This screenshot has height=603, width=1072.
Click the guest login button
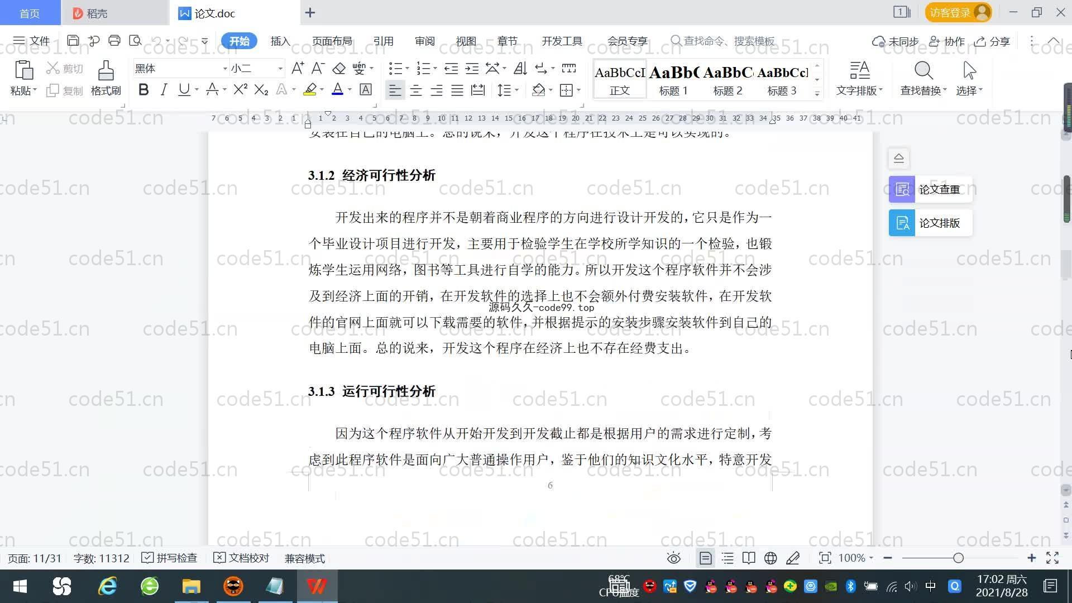coord(958,12)
